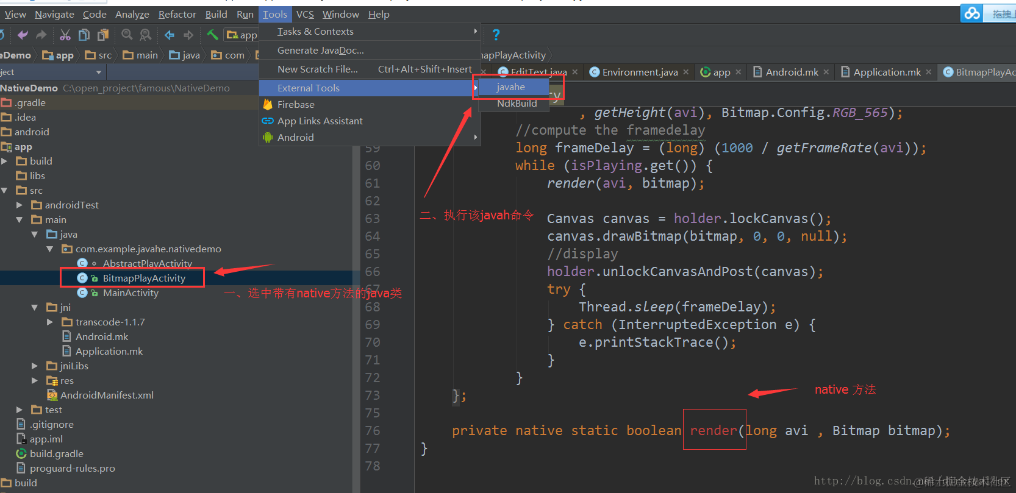The width and height of the screenshot is (1016, 493).
Task: Click line number 76 in the gutter
Action: [x=372, y=430]
